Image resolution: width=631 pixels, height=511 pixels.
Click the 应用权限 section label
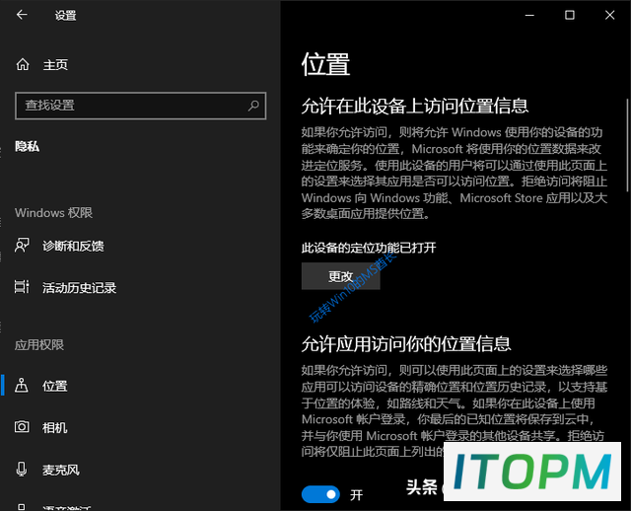(x=39, y=345)
